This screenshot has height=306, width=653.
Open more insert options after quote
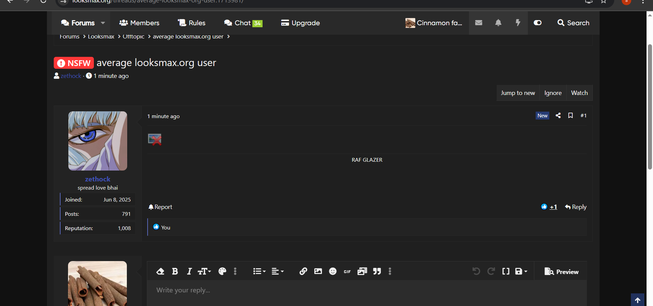390,271
